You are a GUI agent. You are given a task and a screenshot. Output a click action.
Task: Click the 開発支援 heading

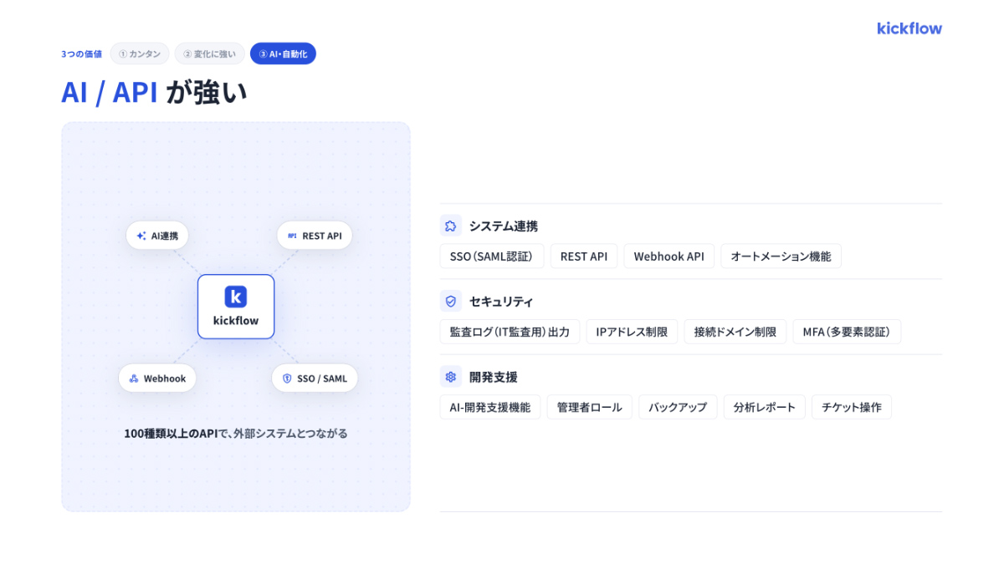pos(494,376)
